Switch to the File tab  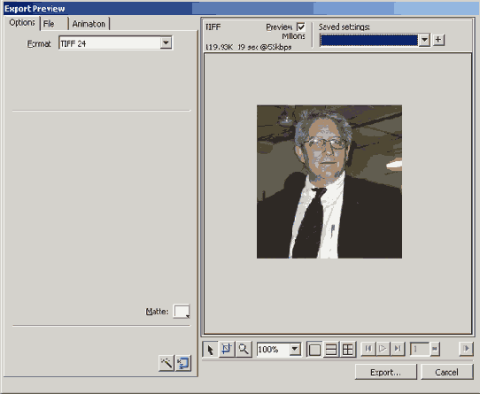click(49, 24)
